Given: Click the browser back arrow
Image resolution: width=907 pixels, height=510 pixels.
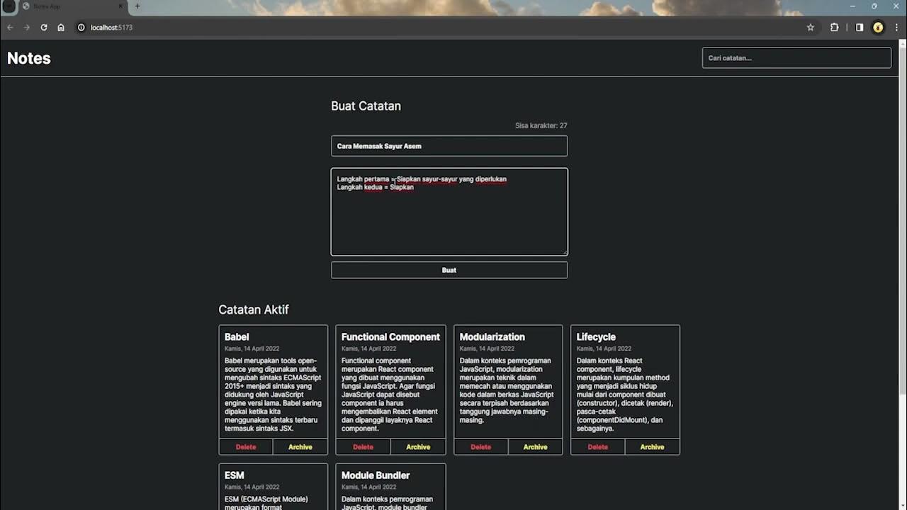Looking at the screenshot, I should (10, 28).
